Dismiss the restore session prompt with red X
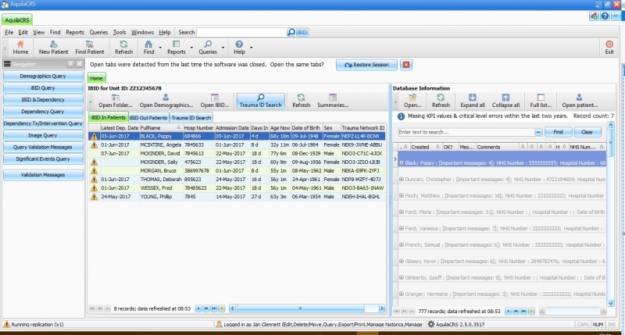625x335 pixels. (x=406, y=65)
